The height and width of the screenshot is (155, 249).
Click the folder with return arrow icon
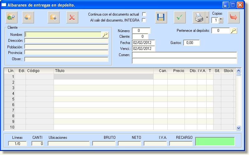click(x=28, y=17)
